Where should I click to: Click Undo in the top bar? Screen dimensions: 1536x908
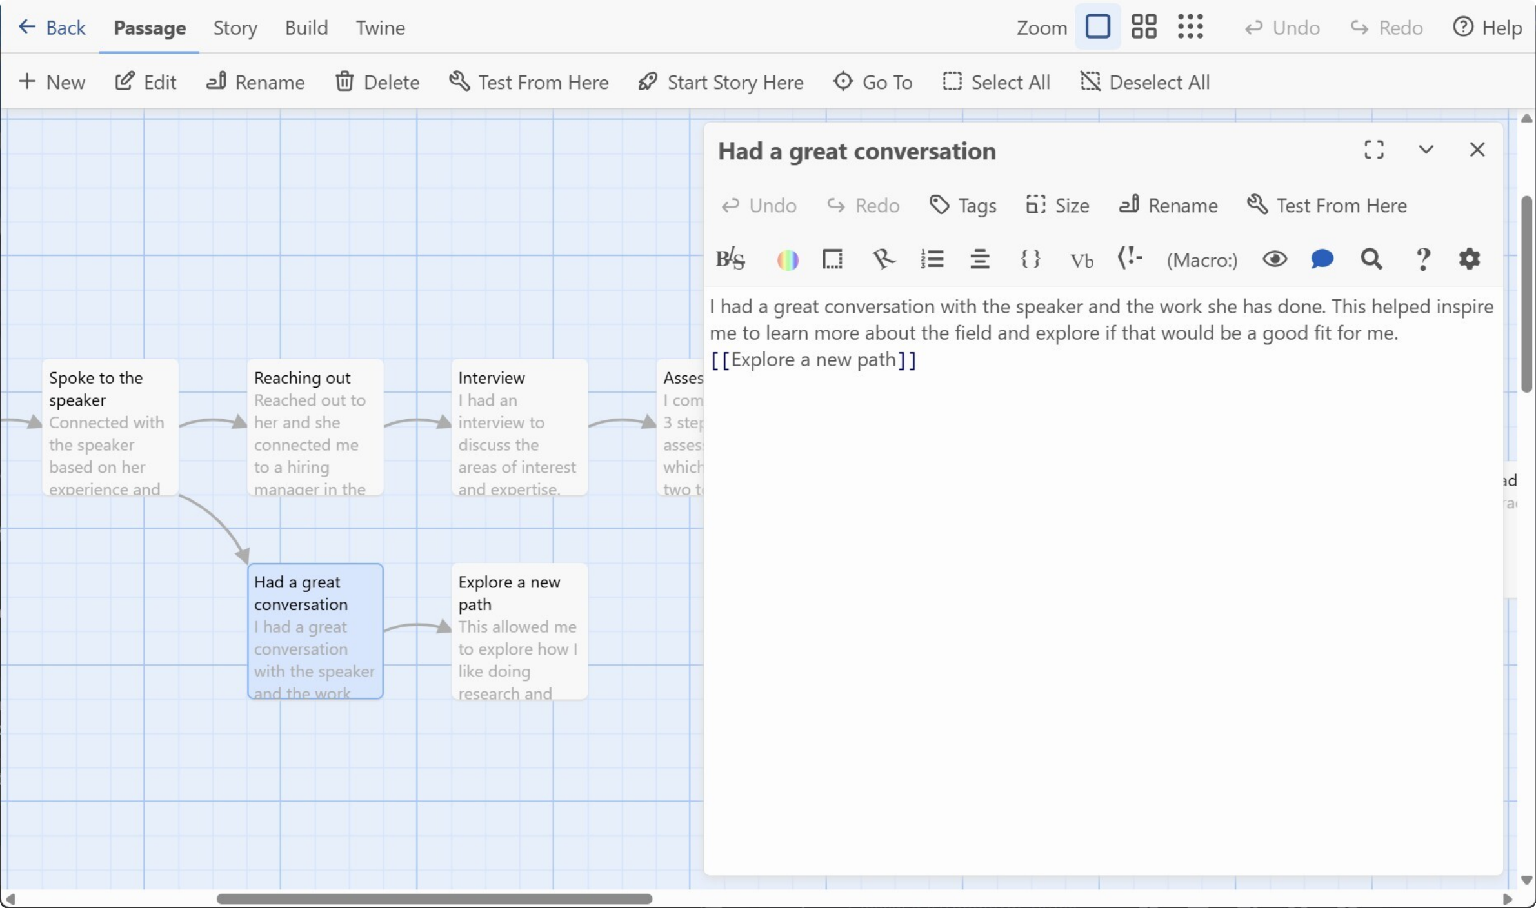(x=1282, y=28)
